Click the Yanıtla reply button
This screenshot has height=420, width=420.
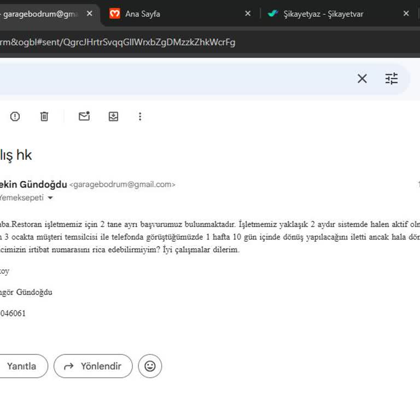21,366
